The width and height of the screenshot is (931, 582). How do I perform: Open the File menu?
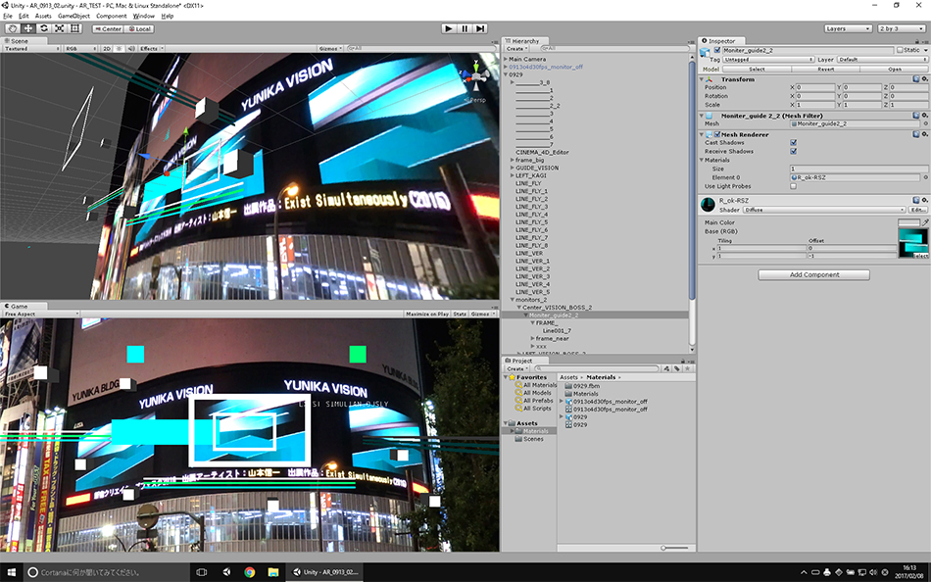click(x=8, y=16)
